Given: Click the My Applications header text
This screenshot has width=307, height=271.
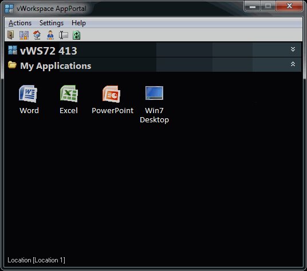Looking at the screenshot, I should coord(56,65).
